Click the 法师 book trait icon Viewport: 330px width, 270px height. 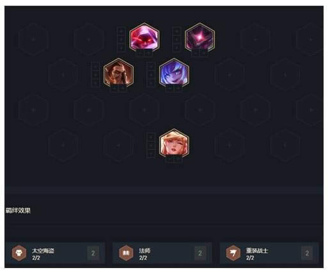[x=126, y=253]
